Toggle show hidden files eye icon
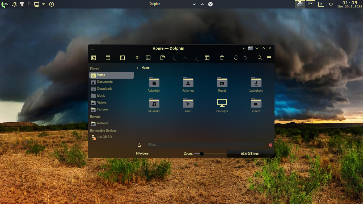Image resolution: width=363 pixels, height=204 pixels. click(137, 58)
